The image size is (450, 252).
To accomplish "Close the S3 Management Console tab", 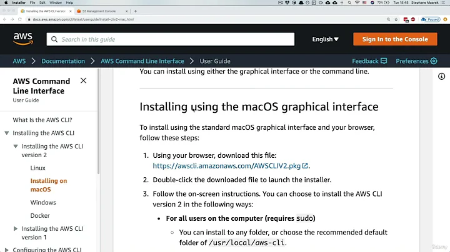I will (x=126, y=11).
